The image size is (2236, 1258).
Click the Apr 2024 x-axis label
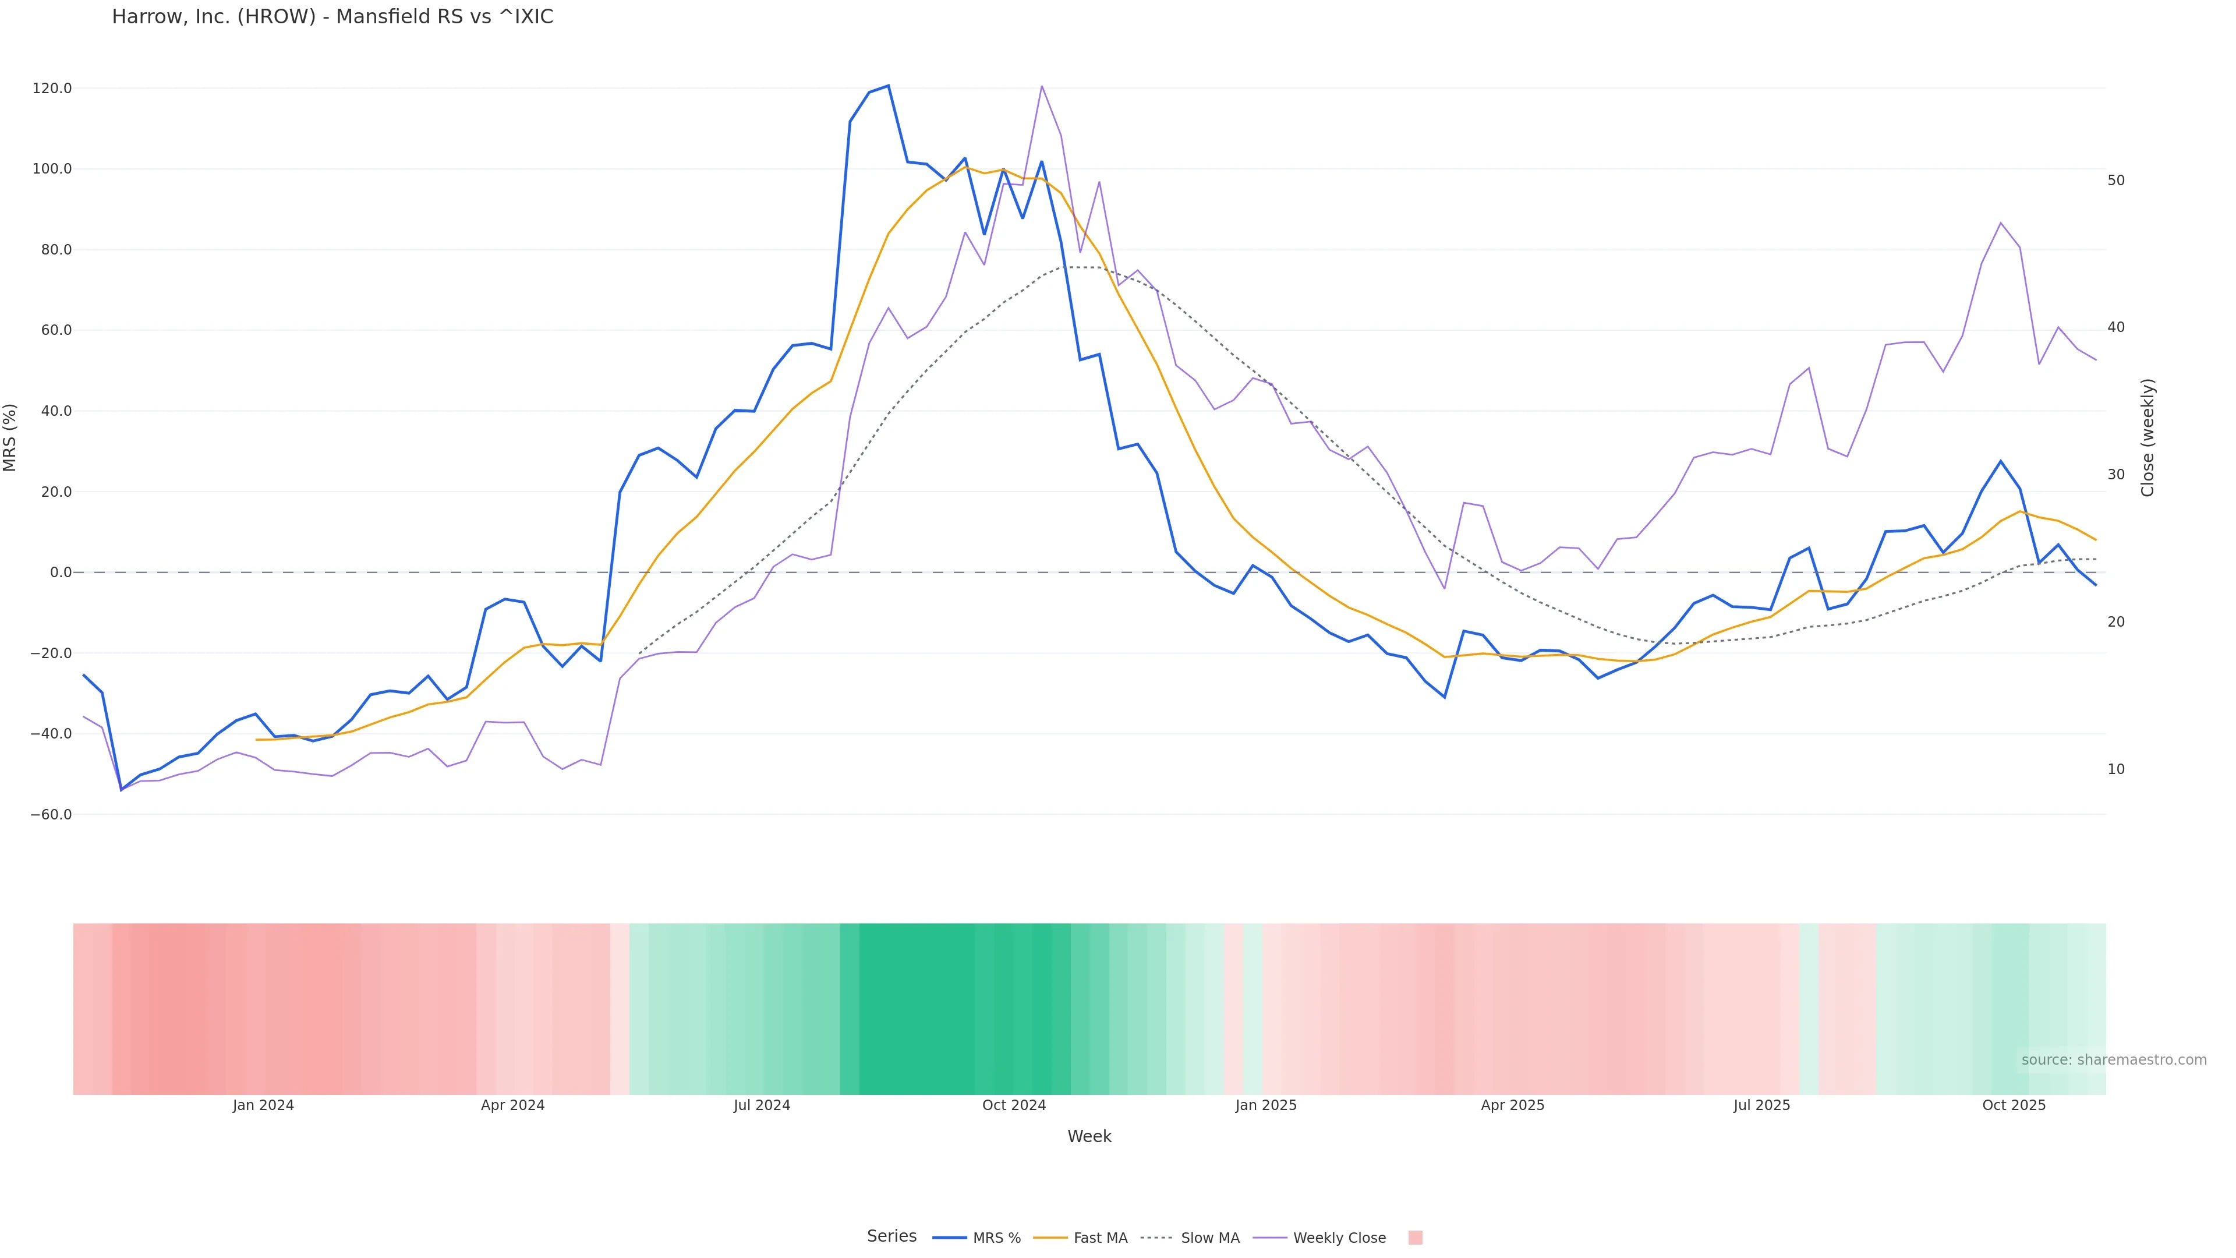[512, 1105]
